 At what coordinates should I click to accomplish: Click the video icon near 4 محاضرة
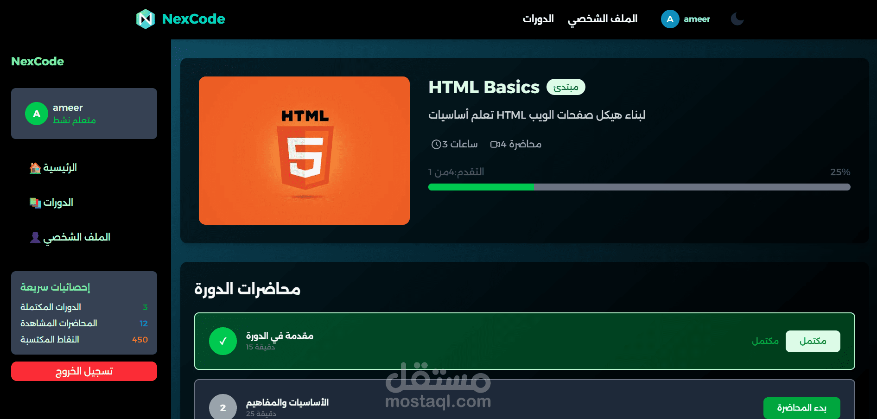(x=495, y=144)
